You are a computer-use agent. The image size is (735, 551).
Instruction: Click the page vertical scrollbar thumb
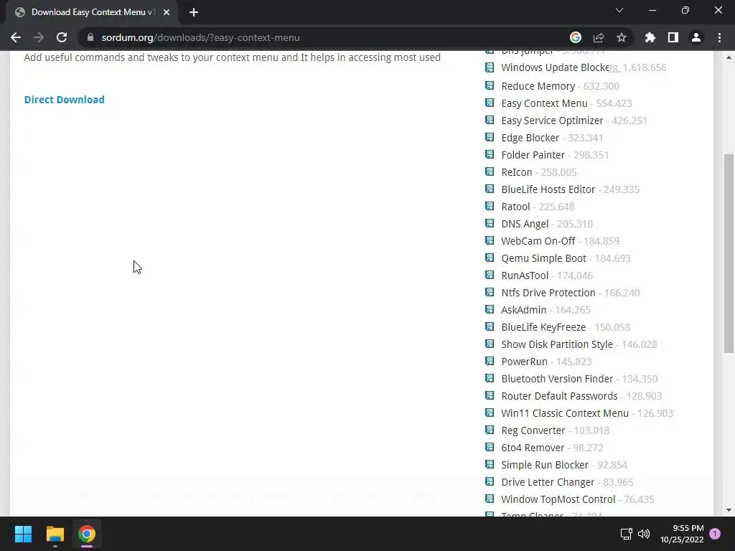click(729, 253)
